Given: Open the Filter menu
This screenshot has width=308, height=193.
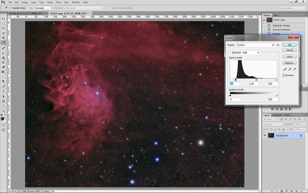Looking at the screenshot, I should (x=58, y=2).
